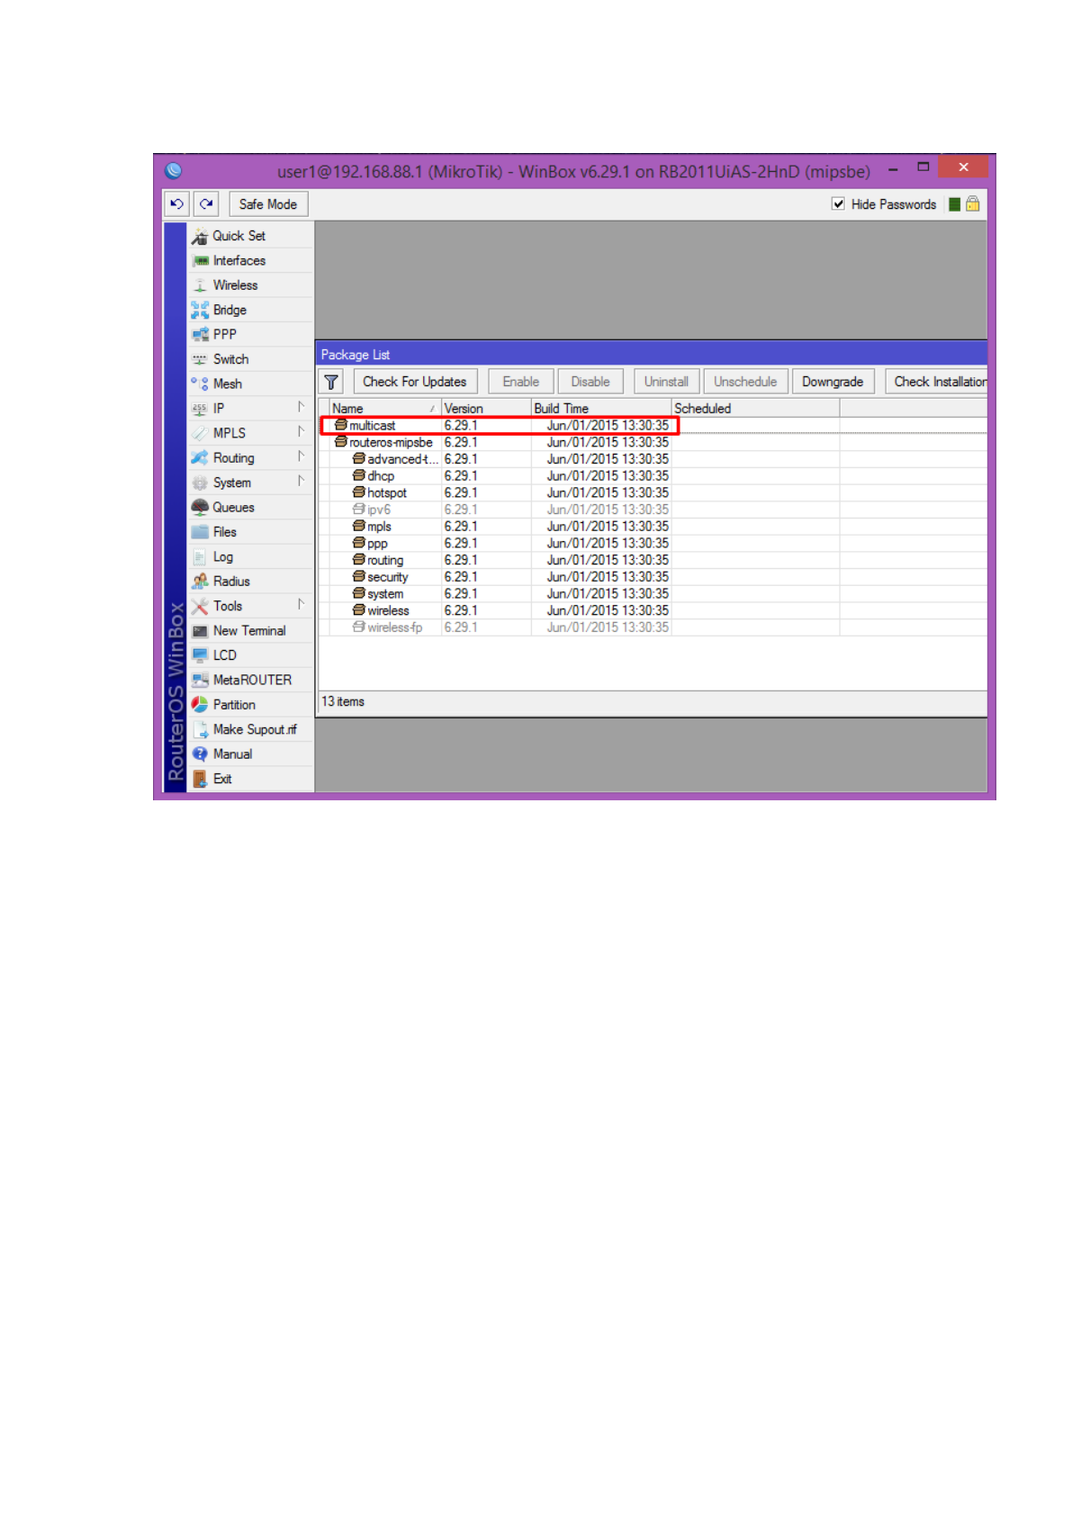Click the Package List filter funnel icon
The image size is (1072, 1516).
point(331,383)
